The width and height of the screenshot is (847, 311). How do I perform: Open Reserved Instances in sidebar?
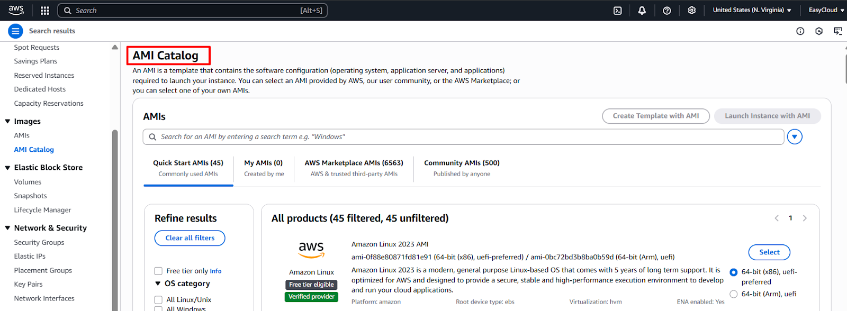point(44,76)
